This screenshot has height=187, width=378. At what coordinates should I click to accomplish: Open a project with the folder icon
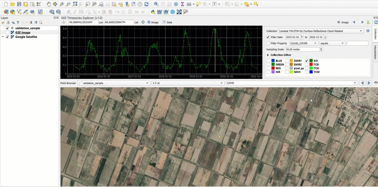[x=12, y=4]
